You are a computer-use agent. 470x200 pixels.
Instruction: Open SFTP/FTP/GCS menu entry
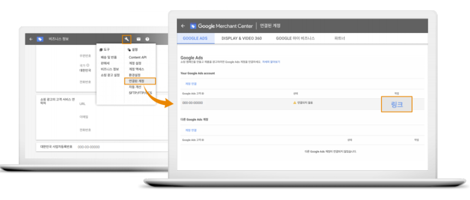pyautogui.click(x=141, y=93)
